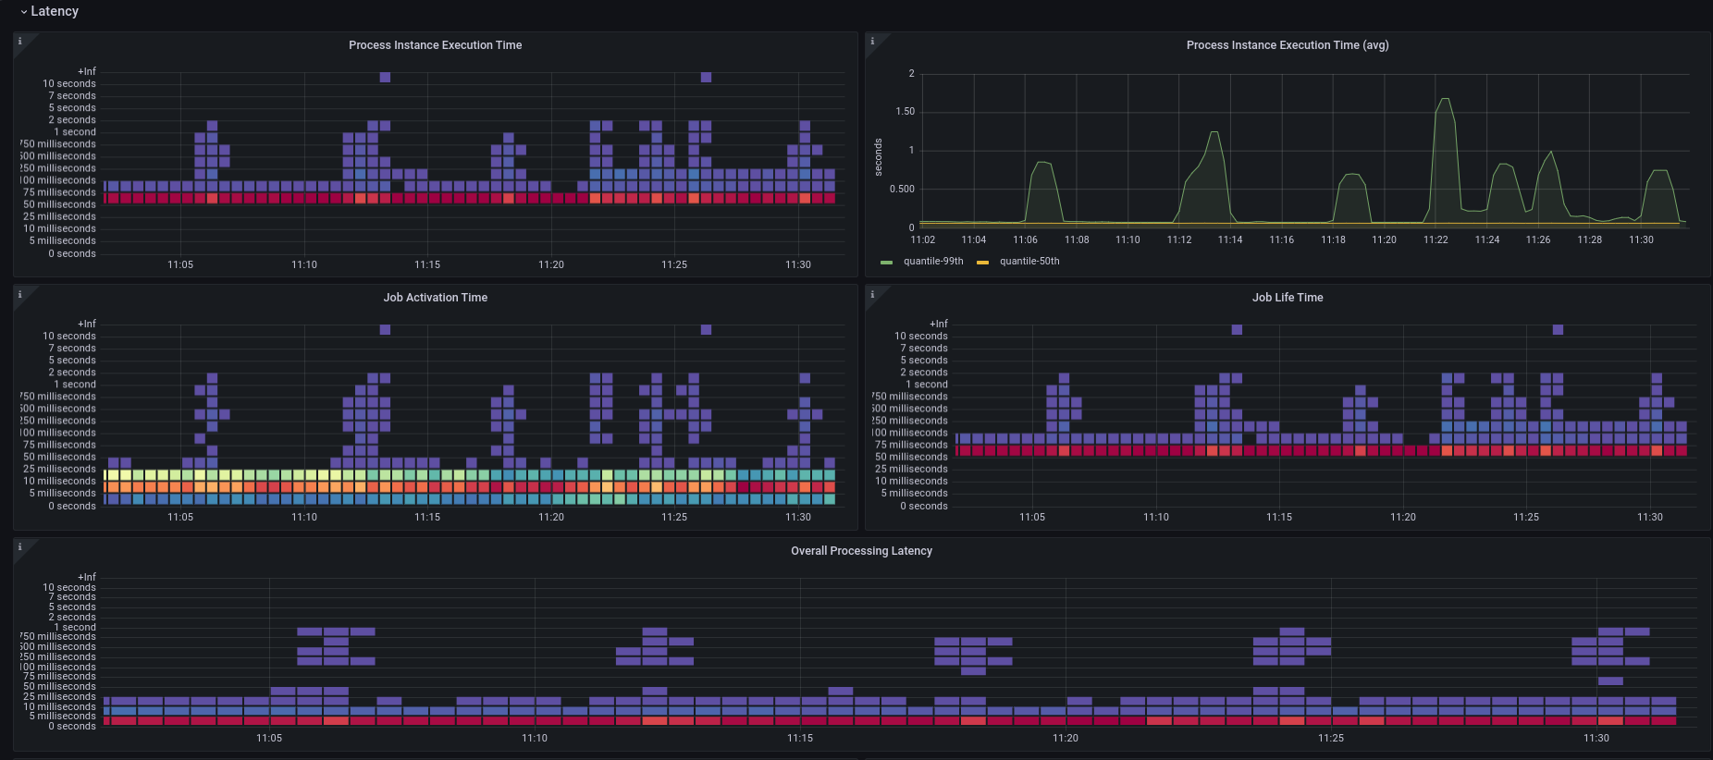The image size is (1713, 760).
Task: Click '1.50' y-axis value on avg chart
Action: click(x=905, y=112)
